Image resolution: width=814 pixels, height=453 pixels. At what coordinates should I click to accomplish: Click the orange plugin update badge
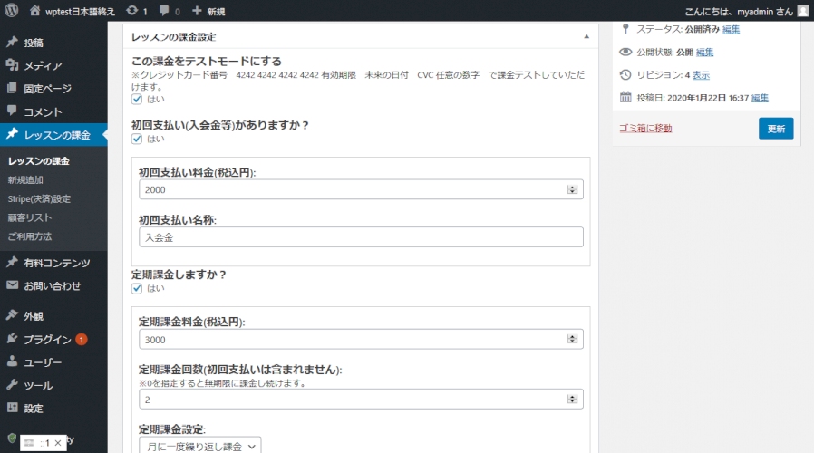[x=82, y=340]
